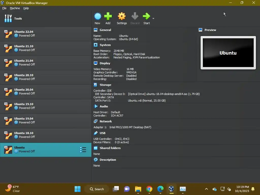
Task: Click the USB plug icon
Action: pyautogui.click(x=96, y=133)
